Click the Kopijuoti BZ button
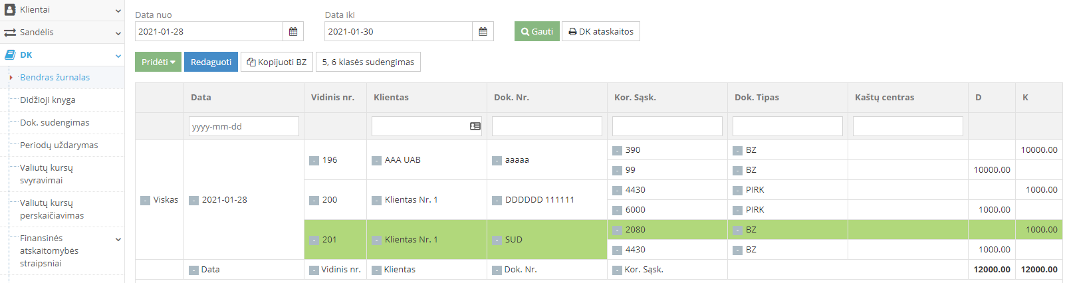Viewport: 1065px width, 283px height. 277,62
